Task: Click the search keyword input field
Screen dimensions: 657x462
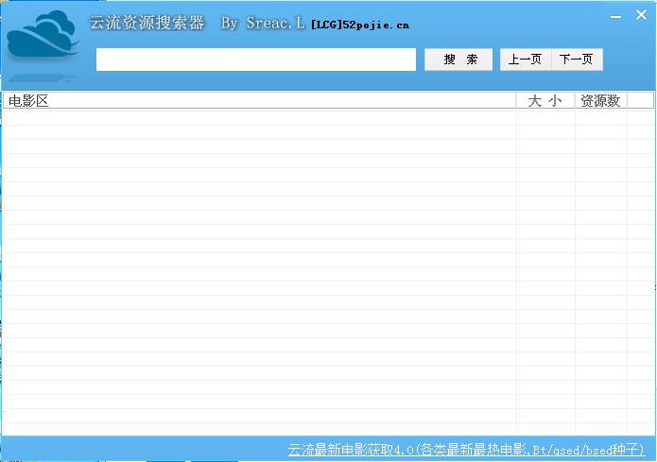Action: [256, 60]
